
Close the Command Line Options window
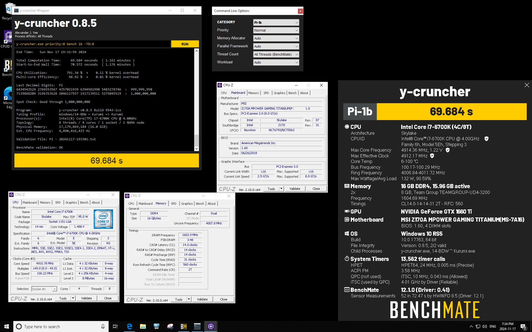[x=300, y=11]
